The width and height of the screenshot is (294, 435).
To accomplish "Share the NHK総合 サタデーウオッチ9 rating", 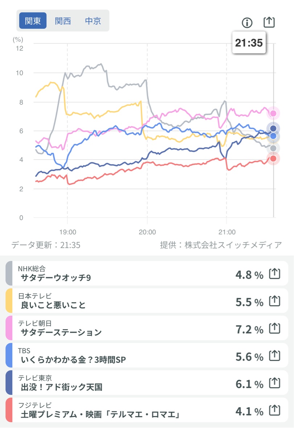I will point(275,274).
